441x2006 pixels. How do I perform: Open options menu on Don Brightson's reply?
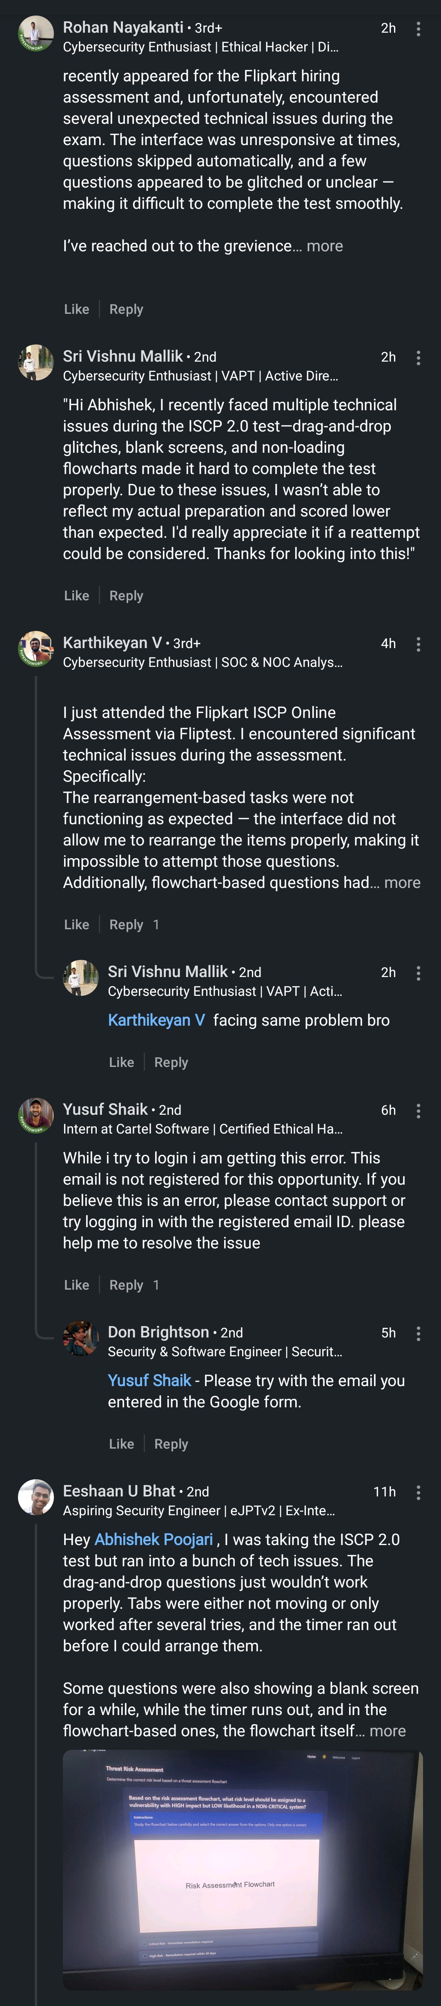click(x=419, y=1333)
